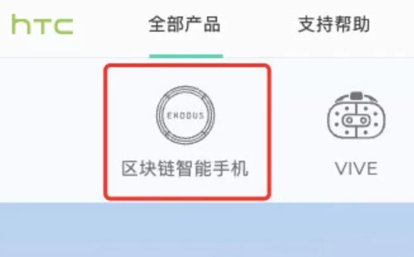Click the 产品 characters in the all-products tab
414x257 pixels.
tap(203, 24)
